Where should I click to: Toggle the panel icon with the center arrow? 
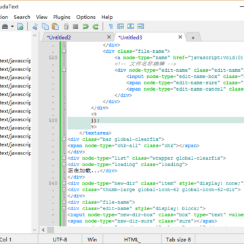pyautogui.click(x=130, y=26)
